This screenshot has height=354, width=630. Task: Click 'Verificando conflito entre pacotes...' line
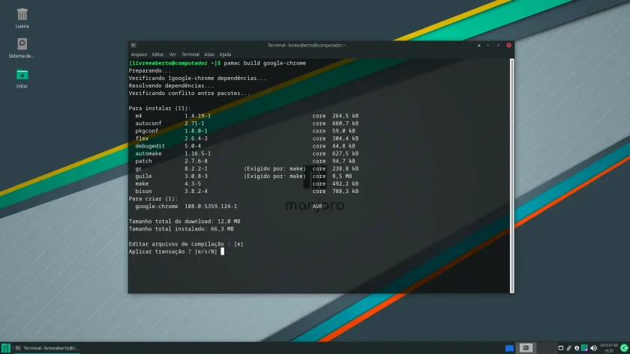tap(189, 94)
